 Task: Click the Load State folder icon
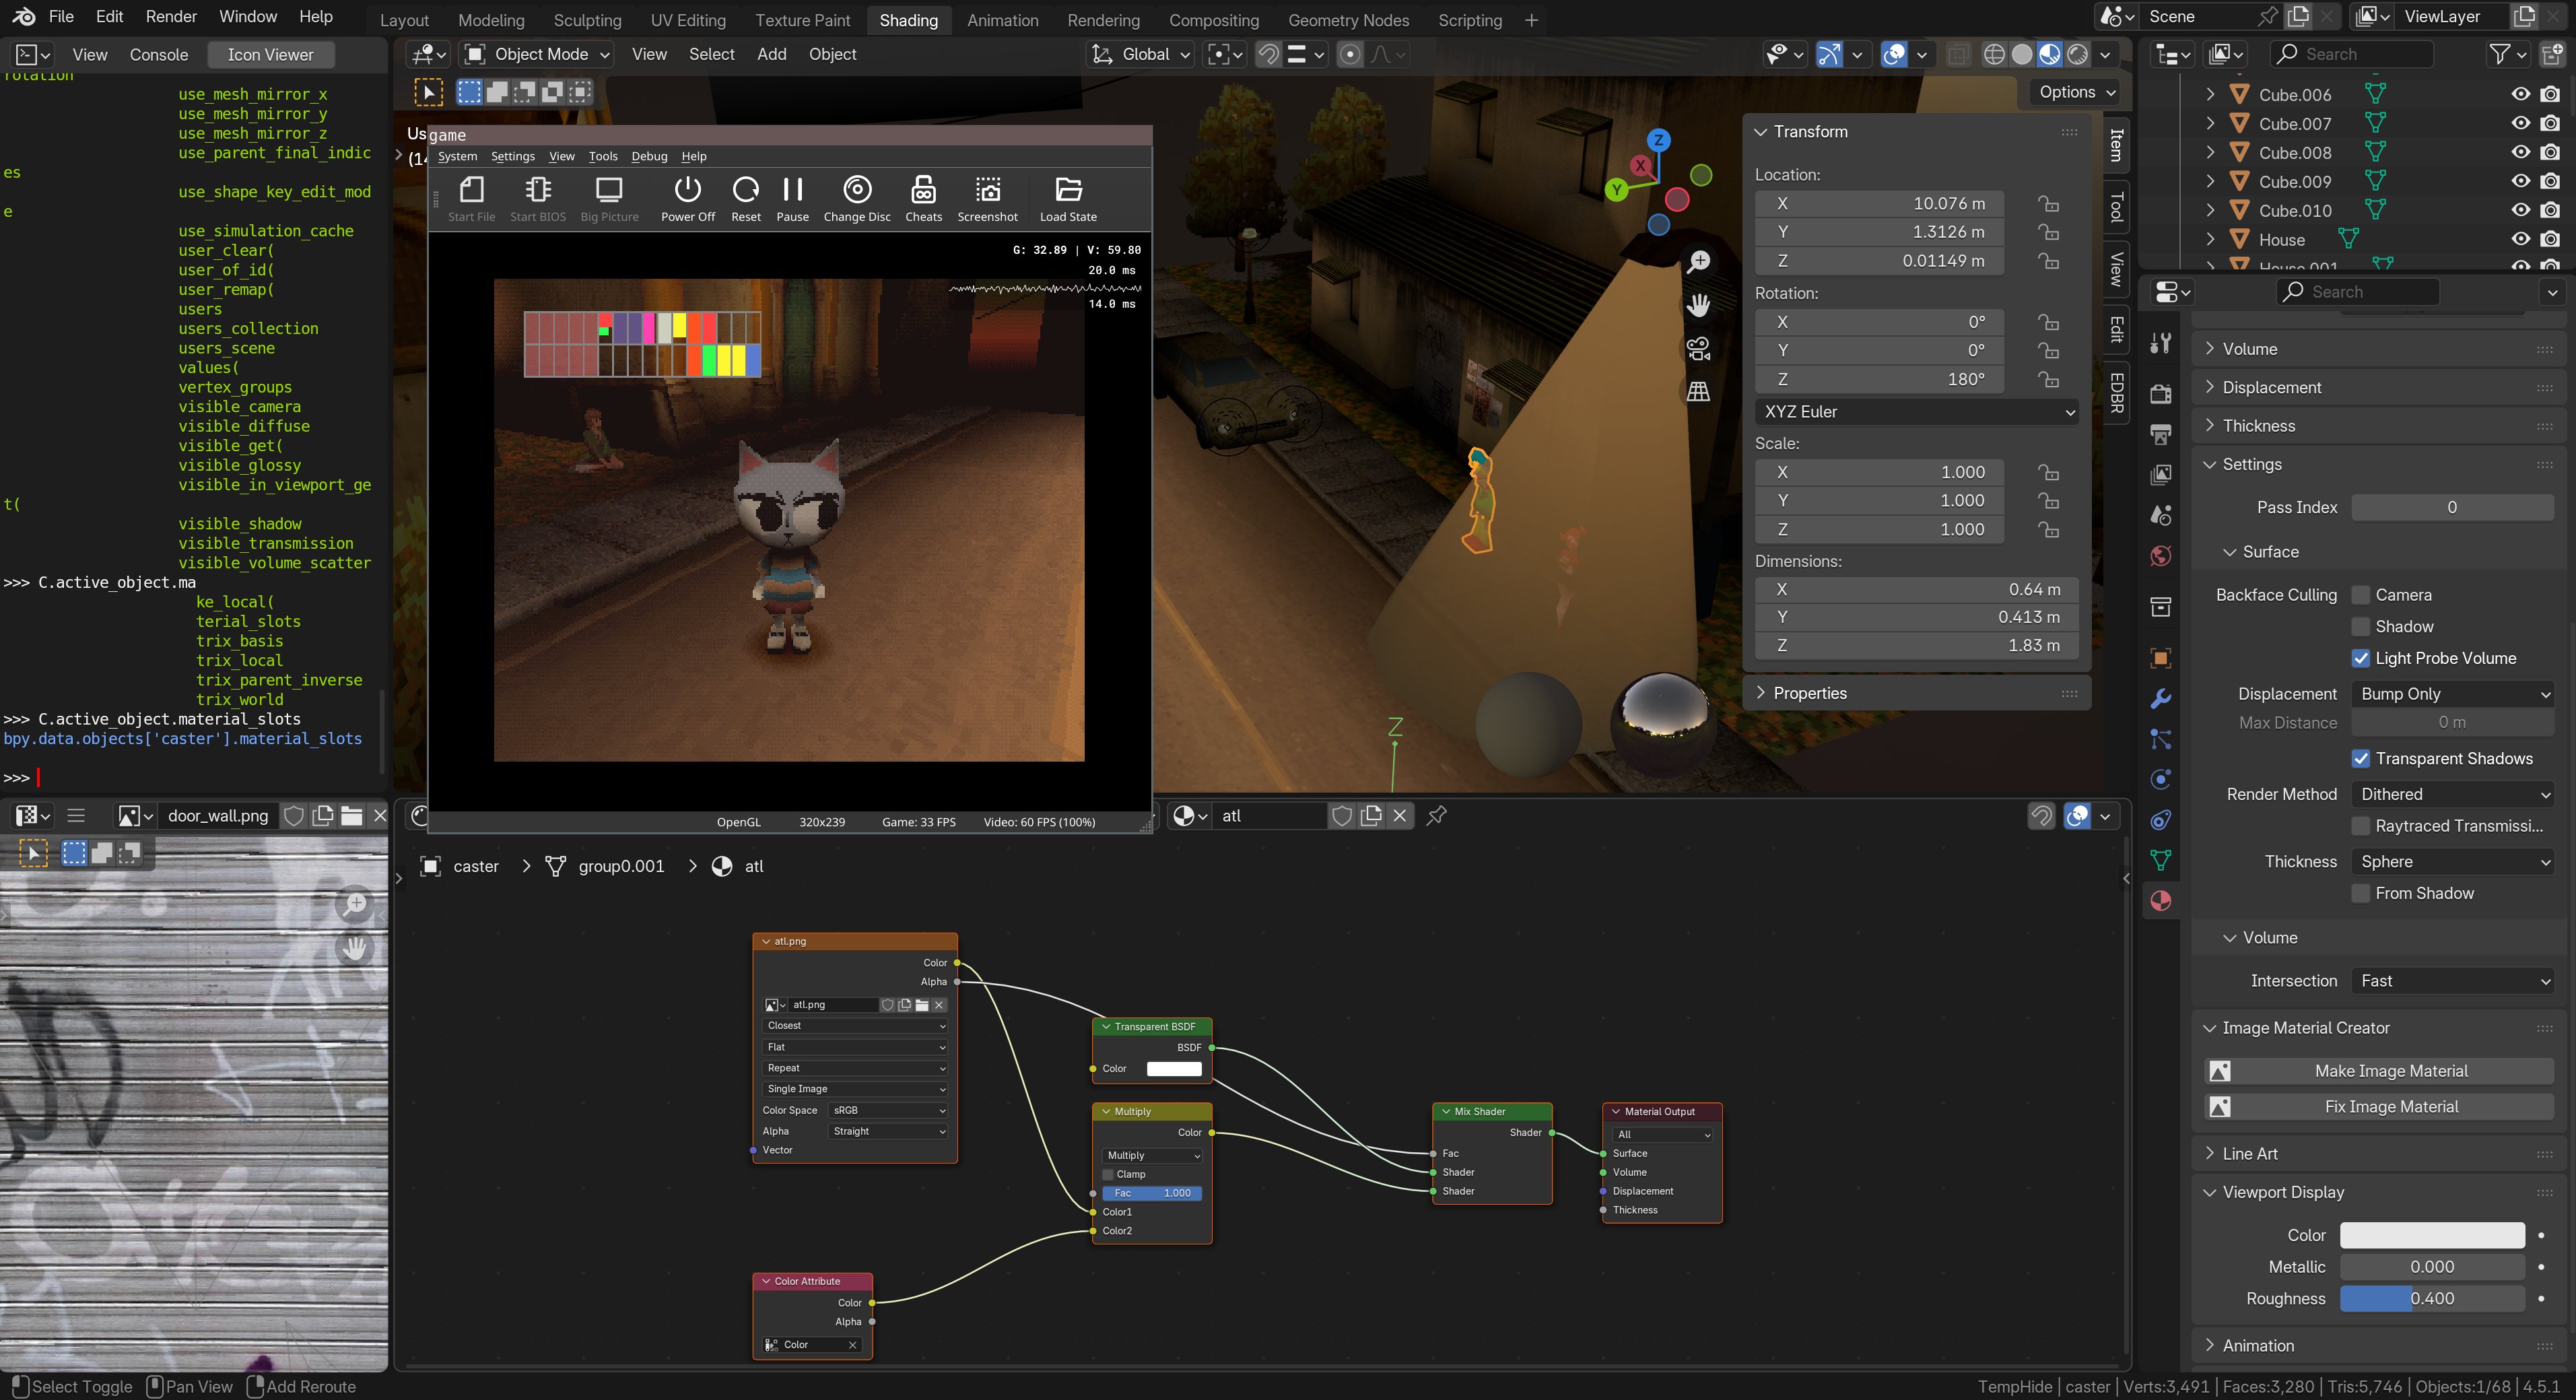1068,190
